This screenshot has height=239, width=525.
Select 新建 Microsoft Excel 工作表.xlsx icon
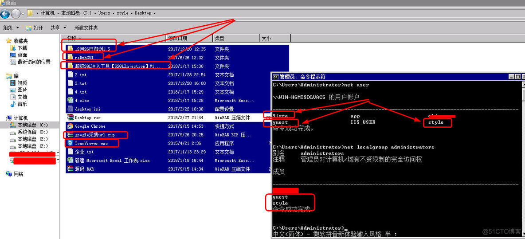pyautogui.click(x=71, y=161)
